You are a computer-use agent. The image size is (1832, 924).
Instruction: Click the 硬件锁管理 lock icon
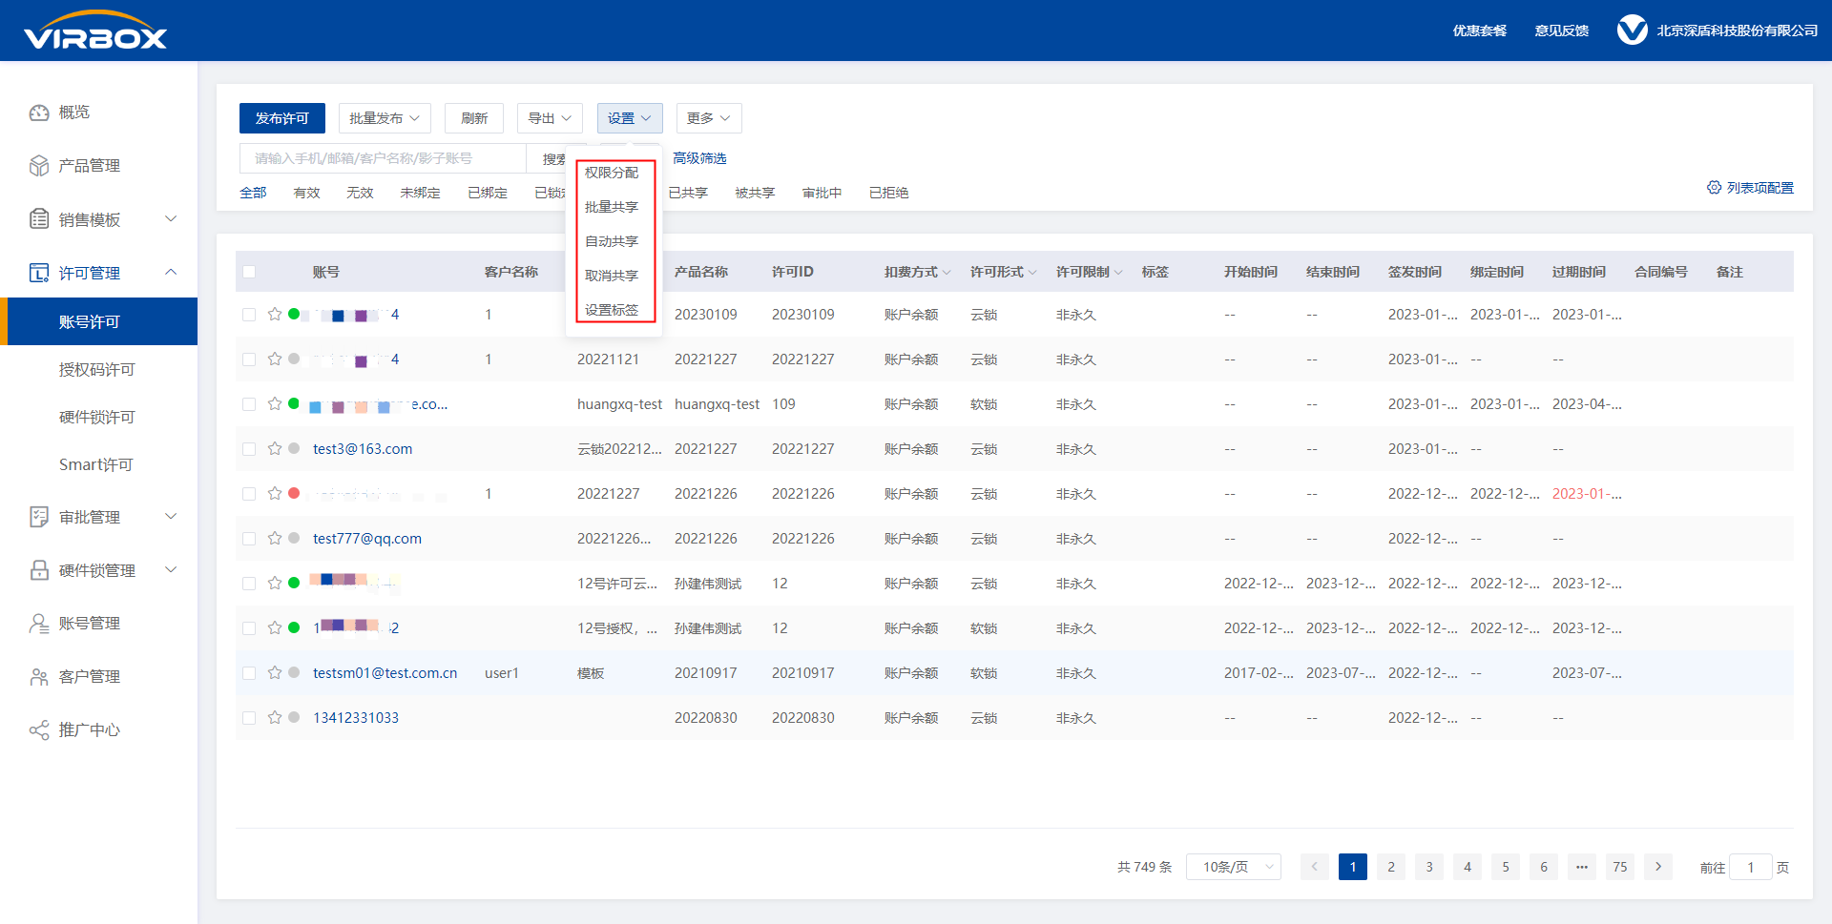click(39, 570)
